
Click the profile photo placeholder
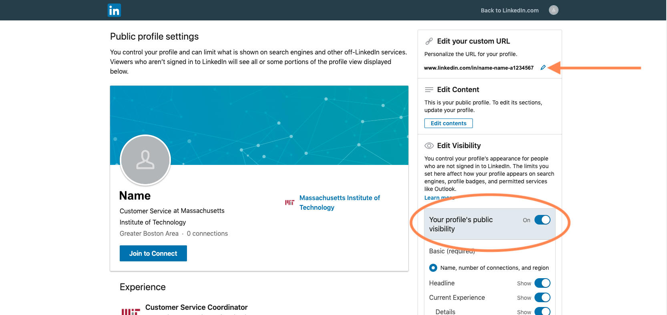145,160
